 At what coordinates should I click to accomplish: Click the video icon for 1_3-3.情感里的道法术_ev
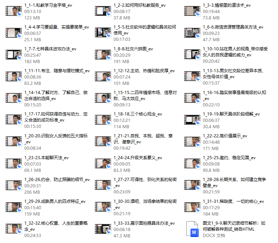[192, 11]
